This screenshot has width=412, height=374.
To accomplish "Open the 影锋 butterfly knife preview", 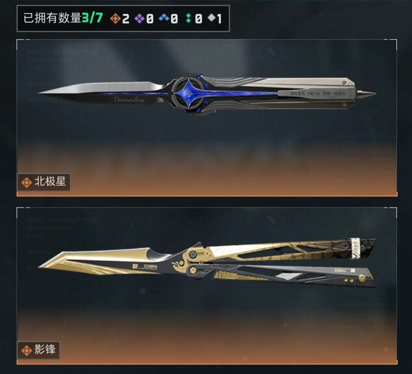I will [x=207, y=286].
